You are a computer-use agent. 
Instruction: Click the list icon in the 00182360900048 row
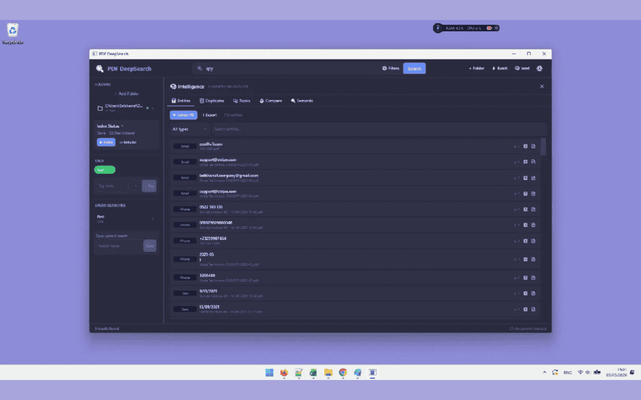(526, 225)
